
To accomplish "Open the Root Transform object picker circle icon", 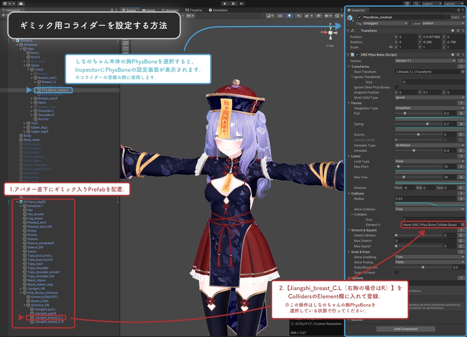I will tap(462, 72).
